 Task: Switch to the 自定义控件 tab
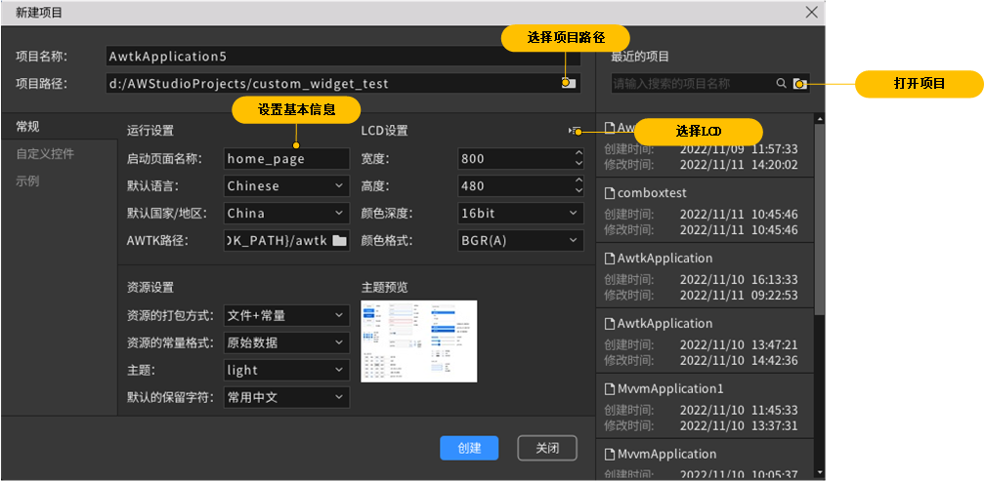(x=59, y=154)
